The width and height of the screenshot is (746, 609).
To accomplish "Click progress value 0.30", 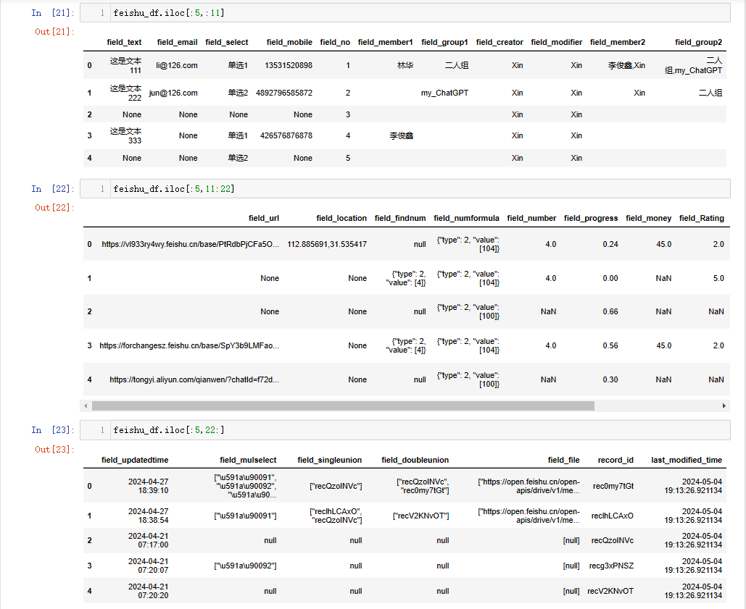I will point(610,379).
